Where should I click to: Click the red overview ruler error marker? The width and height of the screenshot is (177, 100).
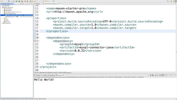tap(176, 52)
